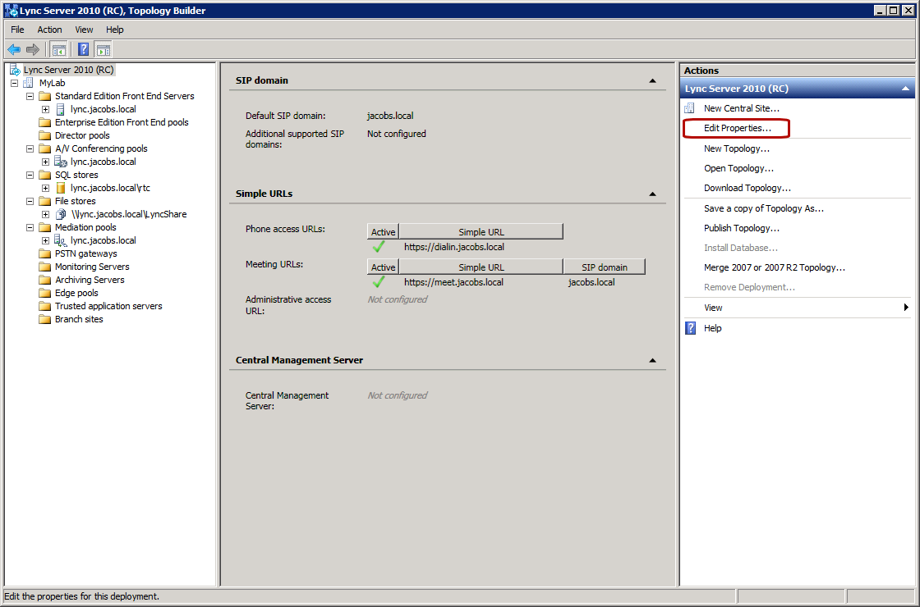920x607 pixels.
Task: Expand the lync.jacobs.local front end server node
Action: click(x=45, y=110)
